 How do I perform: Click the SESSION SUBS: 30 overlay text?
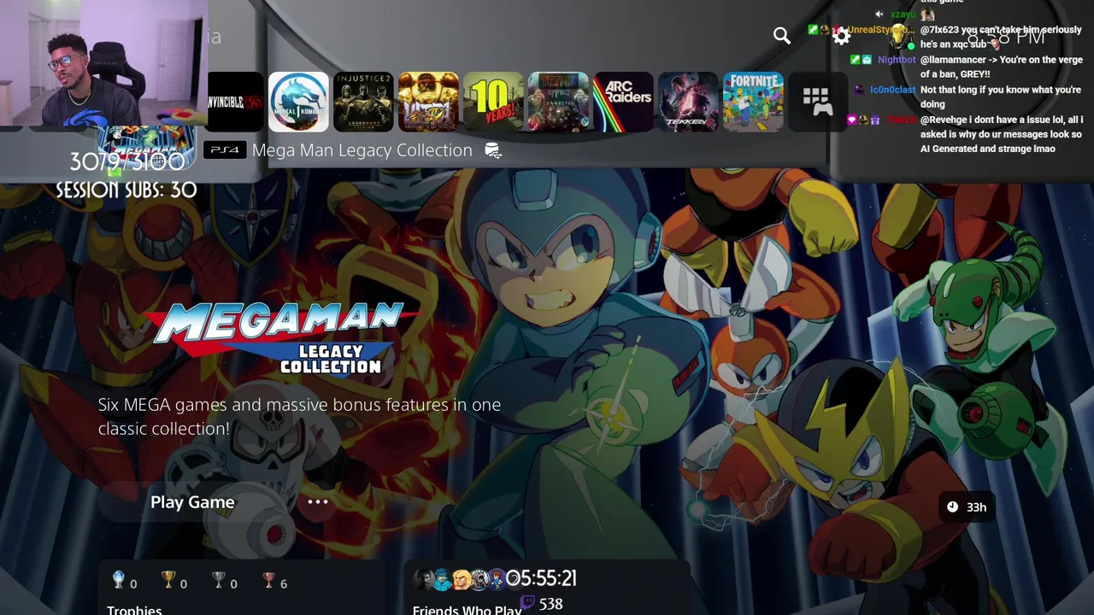(x=126, y=190)
